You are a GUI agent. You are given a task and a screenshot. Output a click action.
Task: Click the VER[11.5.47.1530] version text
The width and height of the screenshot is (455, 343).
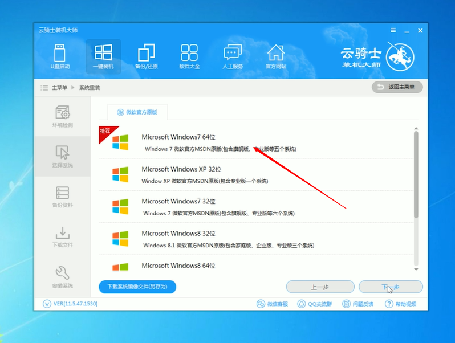pyautogui.click(x=75, y=304)
